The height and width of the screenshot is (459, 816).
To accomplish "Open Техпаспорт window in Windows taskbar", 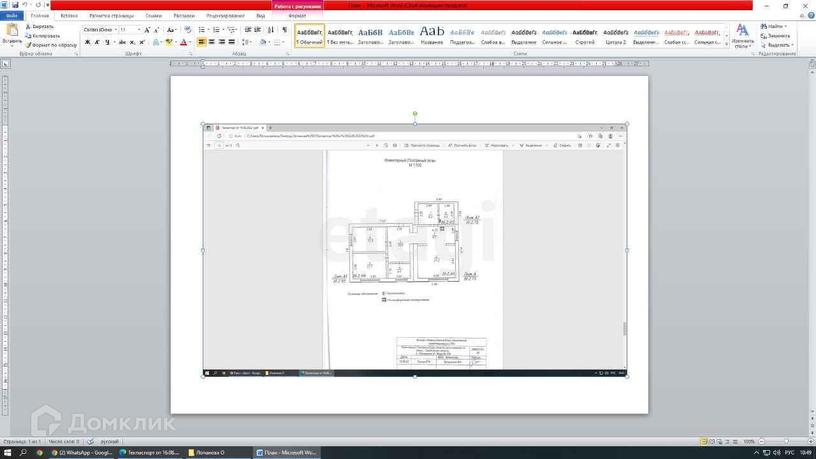I will 149,453.
